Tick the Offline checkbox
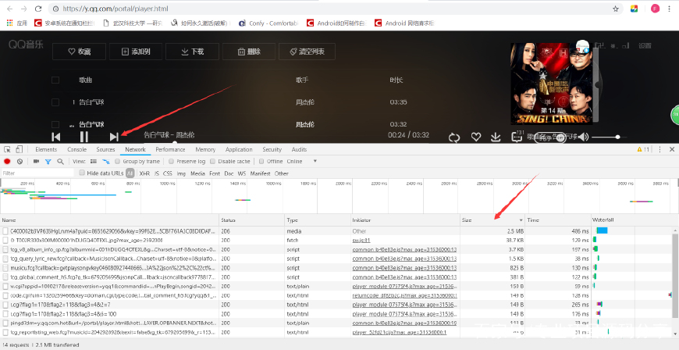Screen dimensions: 679x350 tap(261, 162)
